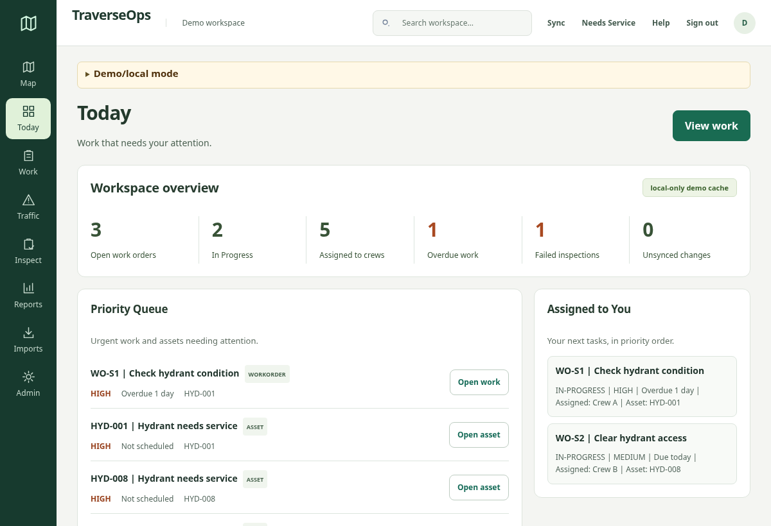Click the Workspace overview heading
This screenshot has height=526, width=771.
pyautogui.click(x=155, y=188)
